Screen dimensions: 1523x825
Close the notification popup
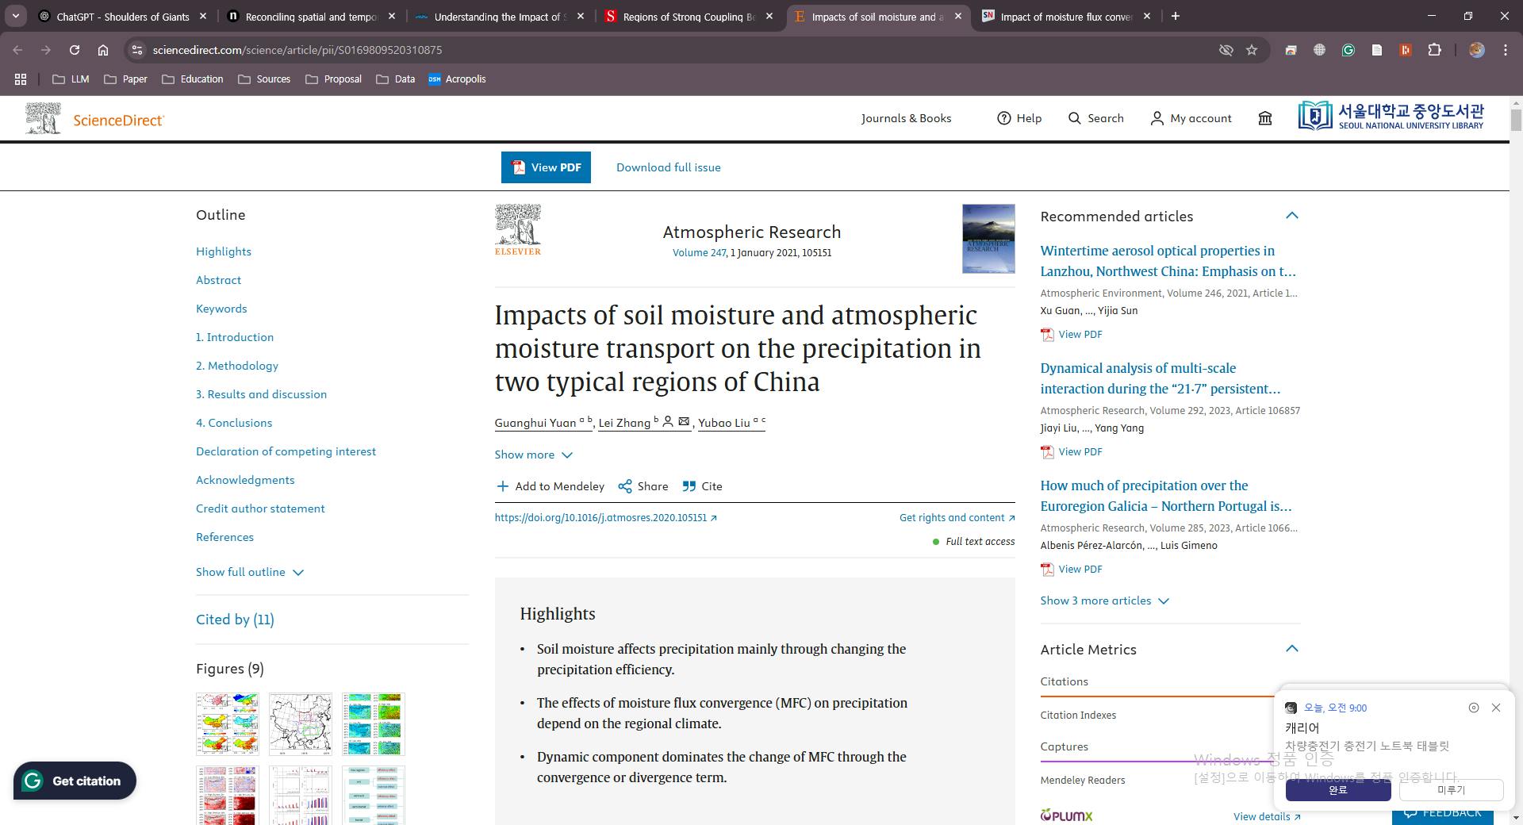point(1496,708)
